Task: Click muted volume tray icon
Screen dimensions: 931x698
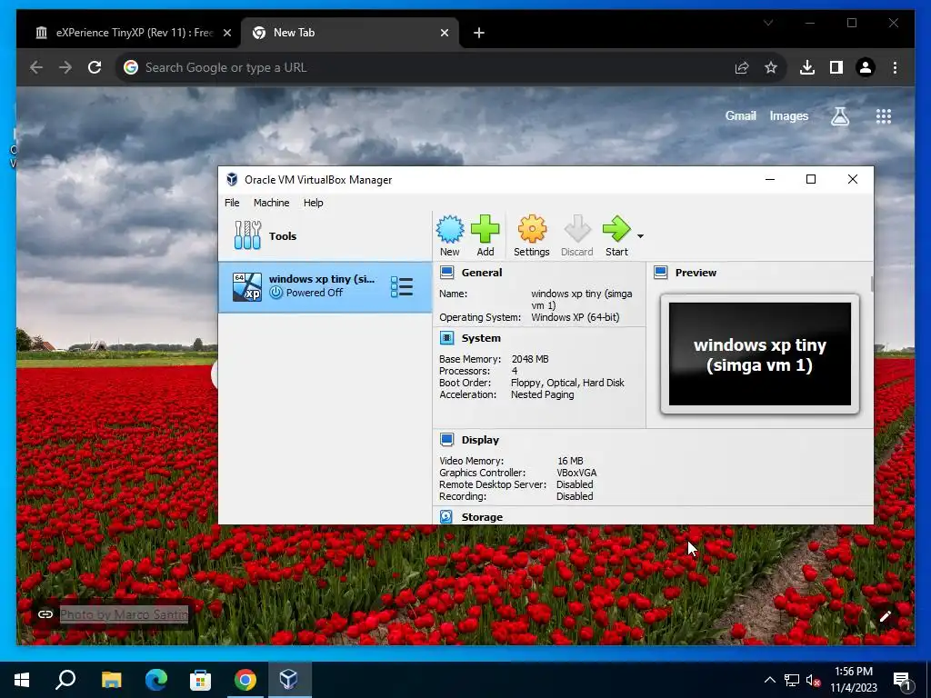Action: 814,680
